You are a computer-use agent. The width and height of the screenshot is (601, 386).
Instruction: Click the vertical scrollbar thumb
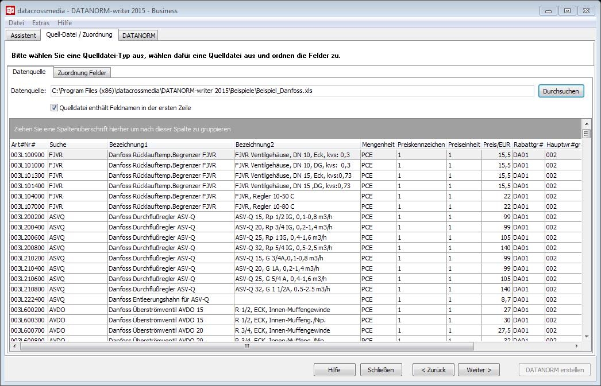587,134
